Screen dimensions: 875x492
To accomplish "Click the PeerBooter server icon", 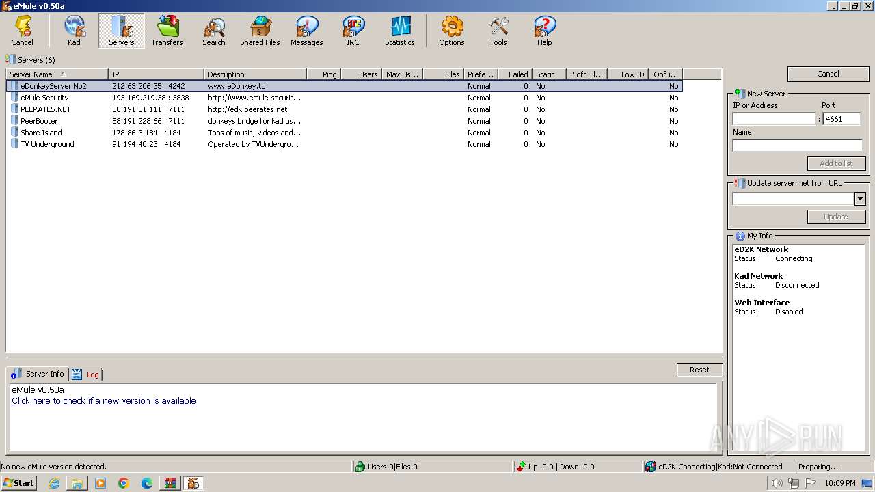I will pyautogui.click(x=14, y=121).
